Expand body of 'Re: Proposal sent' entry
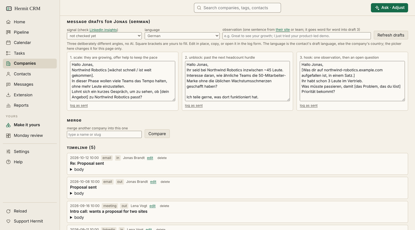The width and height of the screenshot is (415, 230). coord(77,169)
